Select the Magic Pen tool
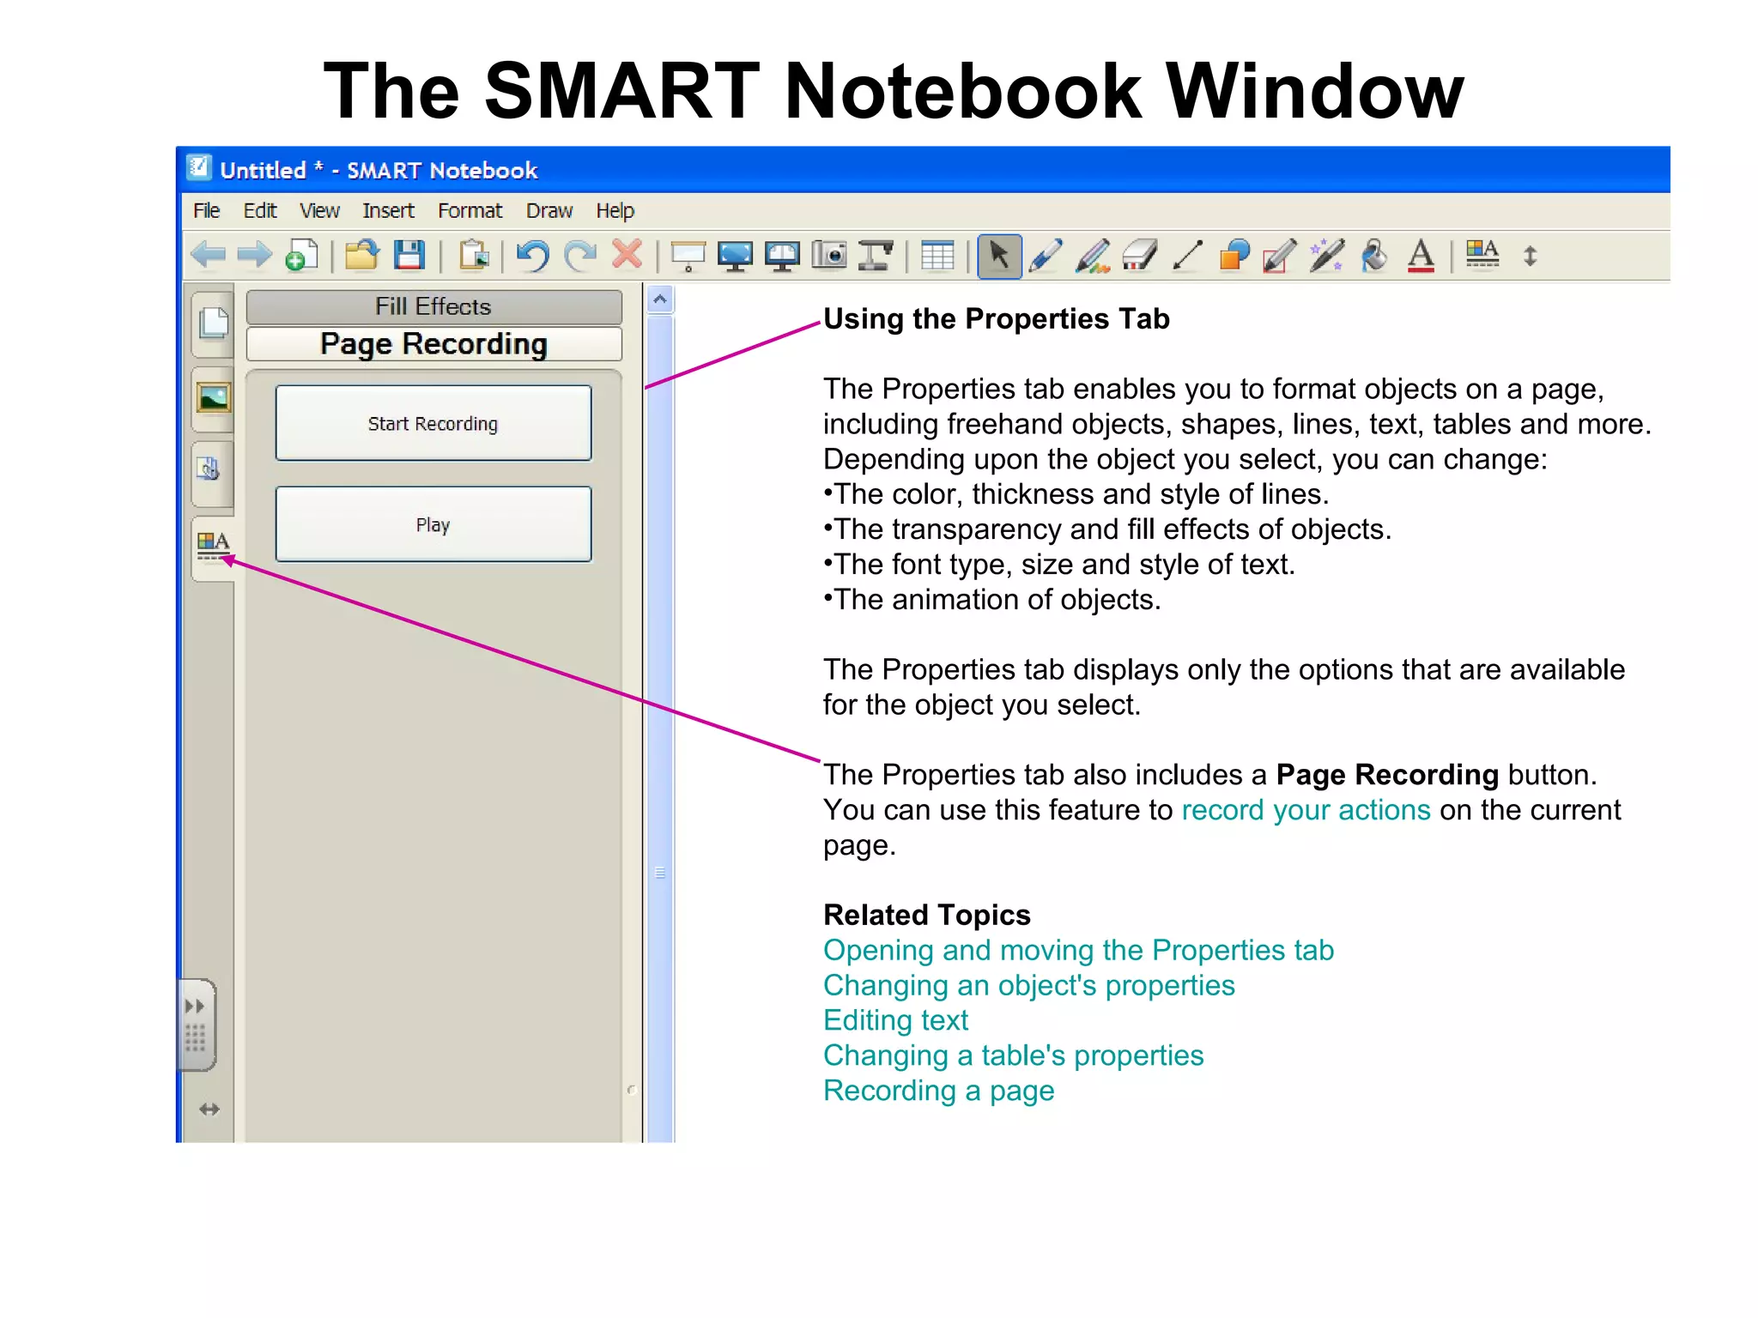 (1327, 256)
